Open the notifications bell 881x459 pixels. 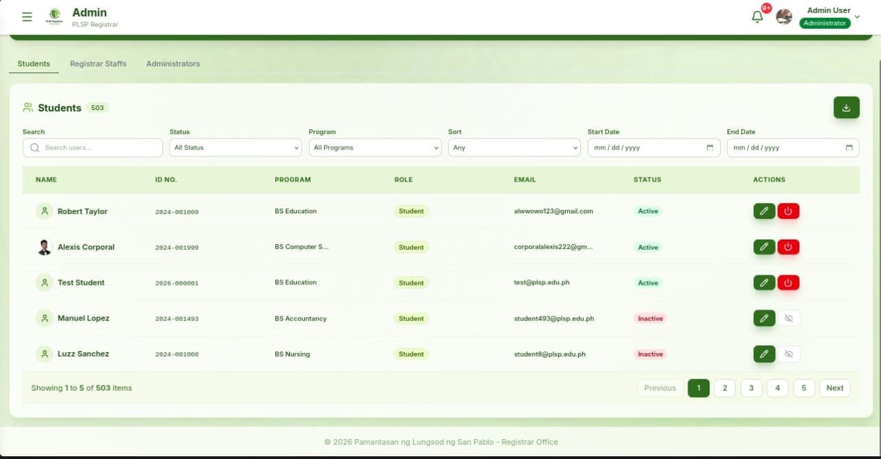(757, 17)
